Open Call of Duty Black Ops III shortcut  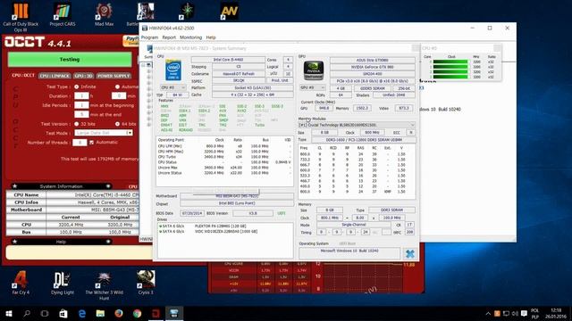coord(21,17)
